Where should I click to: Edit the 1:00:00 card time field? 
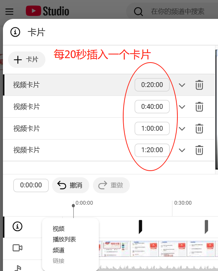152,128
